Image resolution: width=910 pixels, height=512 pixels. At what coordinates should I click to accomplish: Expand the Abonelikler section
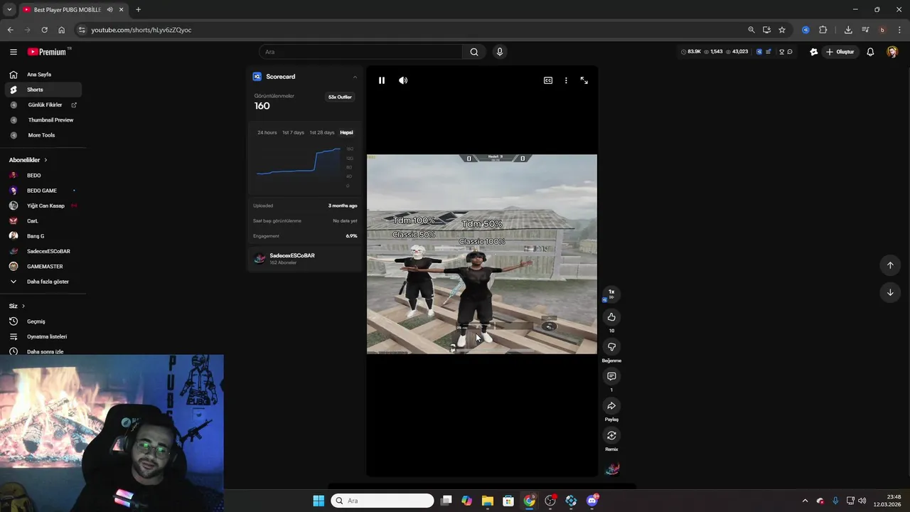click(28, 160)
